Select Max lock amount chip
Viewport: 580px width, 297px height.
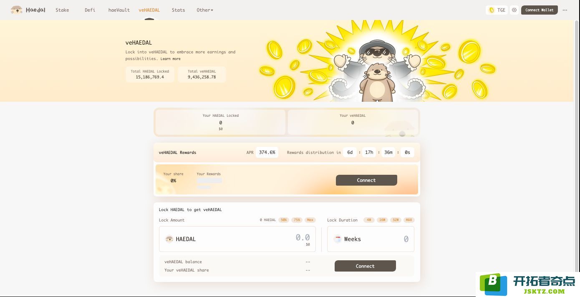[x=310, y=220]
